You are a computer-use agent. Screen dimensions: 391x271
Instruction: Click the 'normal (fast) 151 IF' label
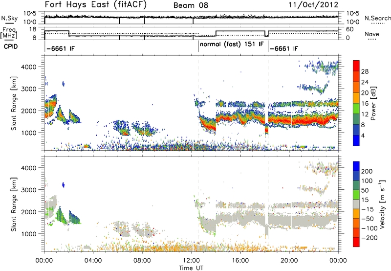tap(232, 44)
